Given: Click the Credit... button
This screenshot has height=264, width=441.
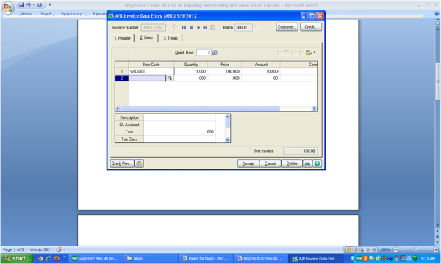Looking at the screenshot, I should (311, 27).
